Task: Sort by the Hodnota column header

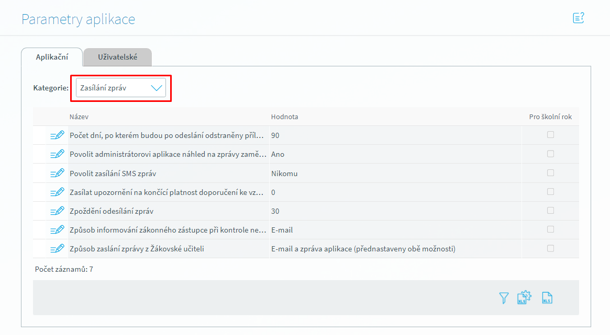Action: click(284, 117)
